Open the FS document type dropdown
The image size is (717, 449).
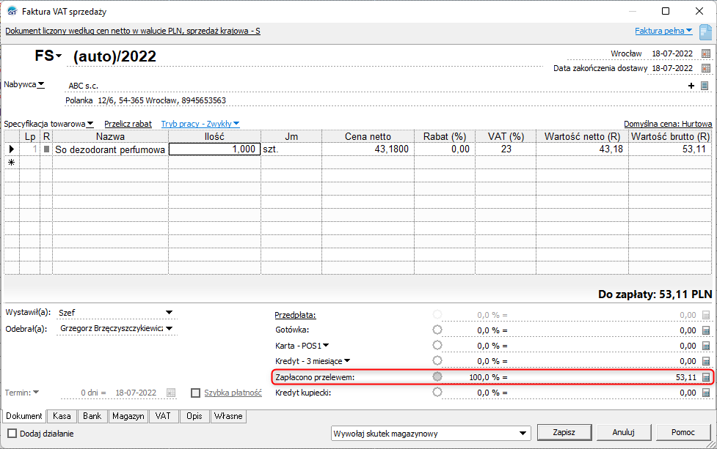(x=48, y=56)
